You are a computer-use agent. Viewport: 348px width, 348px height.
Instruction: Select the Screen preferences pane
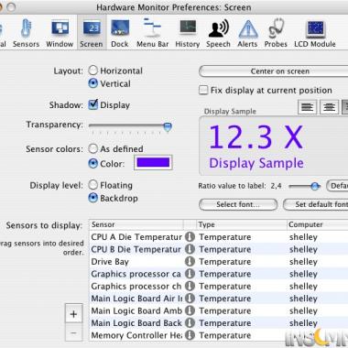click(x=92, y=33)
